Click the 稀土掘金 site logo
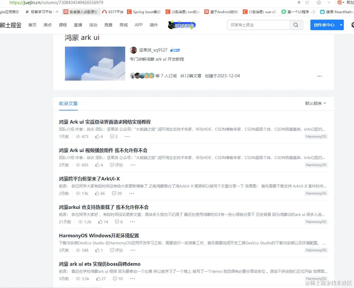354x288 pixels. point(11,25)
